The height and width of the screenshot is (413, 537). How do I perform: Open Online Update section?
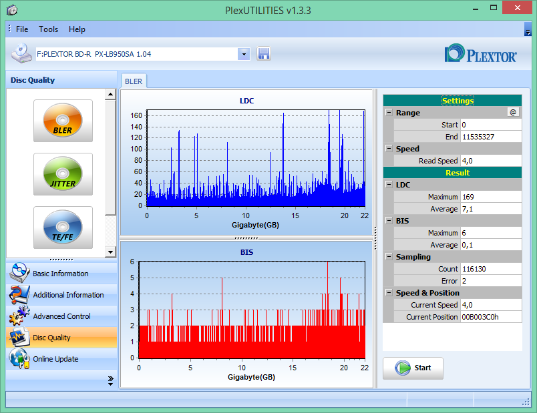[x=61, y=359]
